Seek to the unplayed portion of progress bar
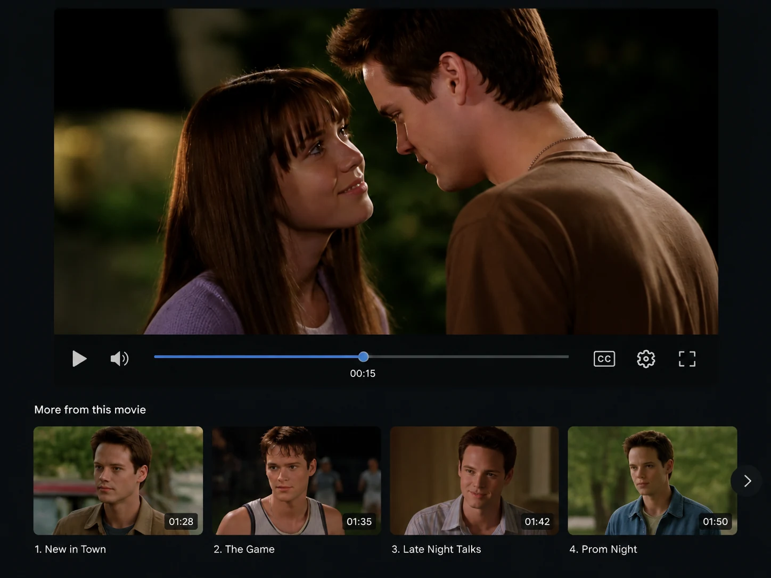This screenshot has height=578, width=771. click(469, 357)
